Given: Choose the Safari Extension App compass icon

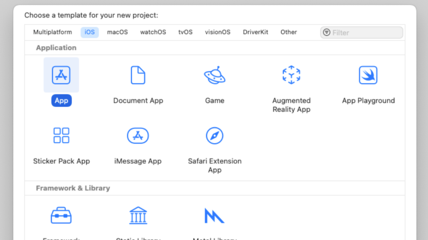Looking at the screenshot, I should [x=214, y=135].
